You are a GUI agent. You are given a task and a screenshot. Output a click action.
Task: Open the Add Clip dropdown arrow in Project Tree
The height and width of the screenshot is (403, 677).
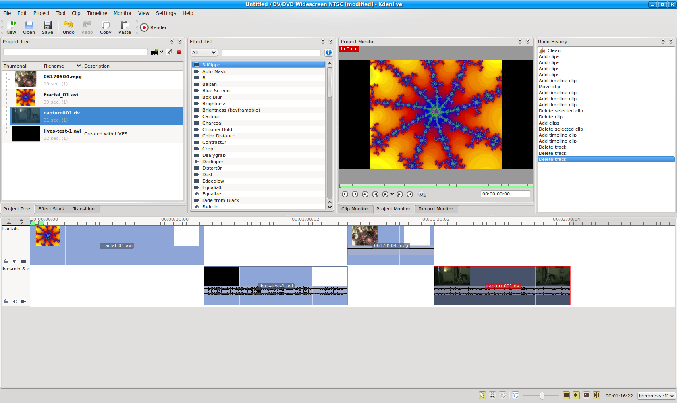161,52
